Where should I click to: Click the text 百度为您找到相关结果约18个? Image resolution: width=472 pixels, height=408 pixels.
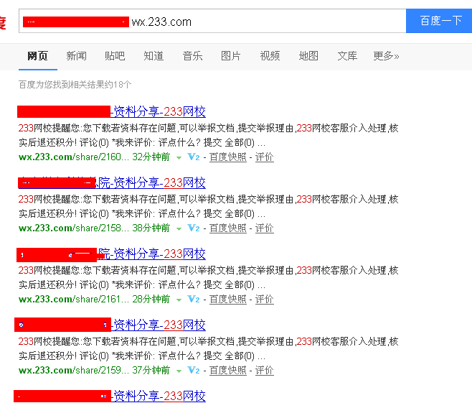pos(75,85)
